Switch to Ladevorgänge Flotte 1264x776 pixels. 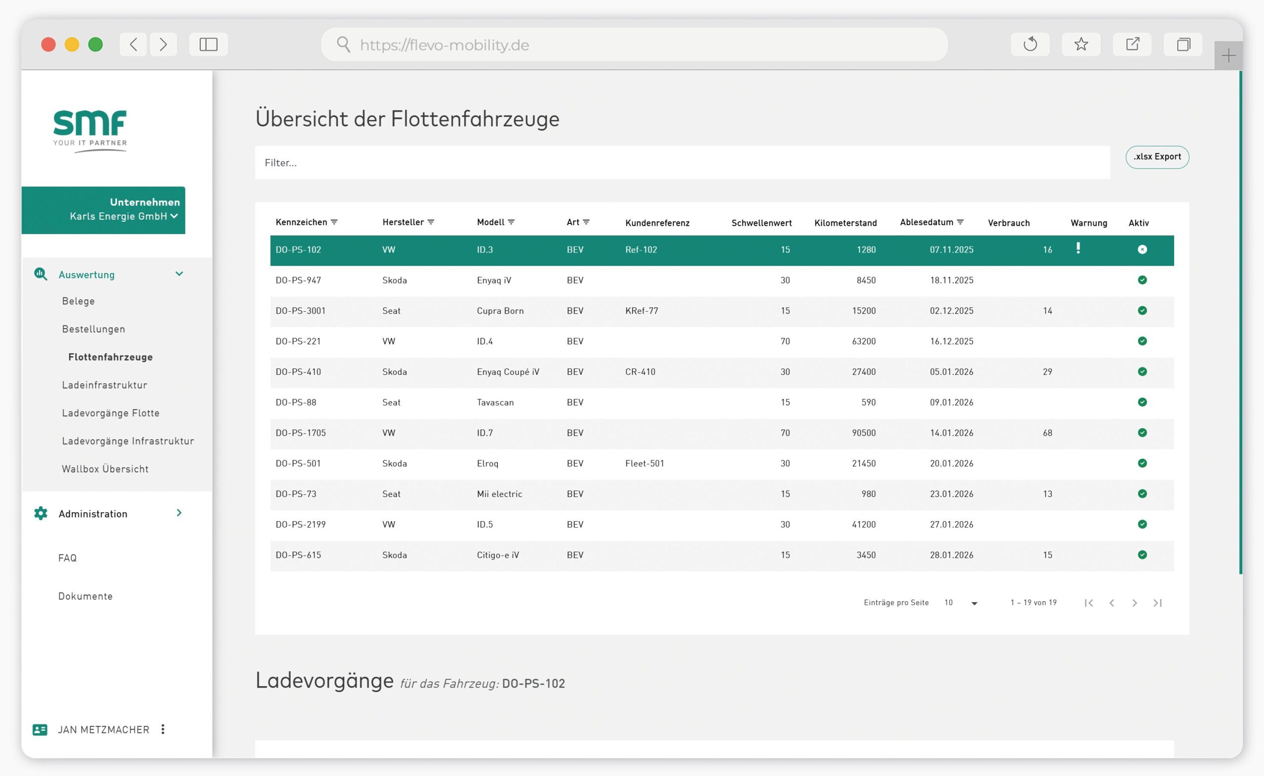(x=111, y=412)
